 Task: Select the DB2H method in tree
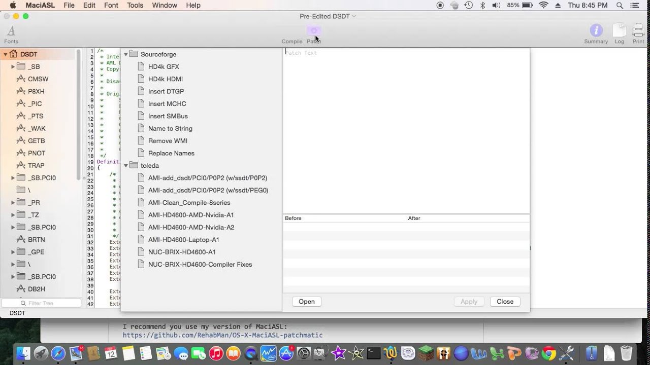point(37,289)
